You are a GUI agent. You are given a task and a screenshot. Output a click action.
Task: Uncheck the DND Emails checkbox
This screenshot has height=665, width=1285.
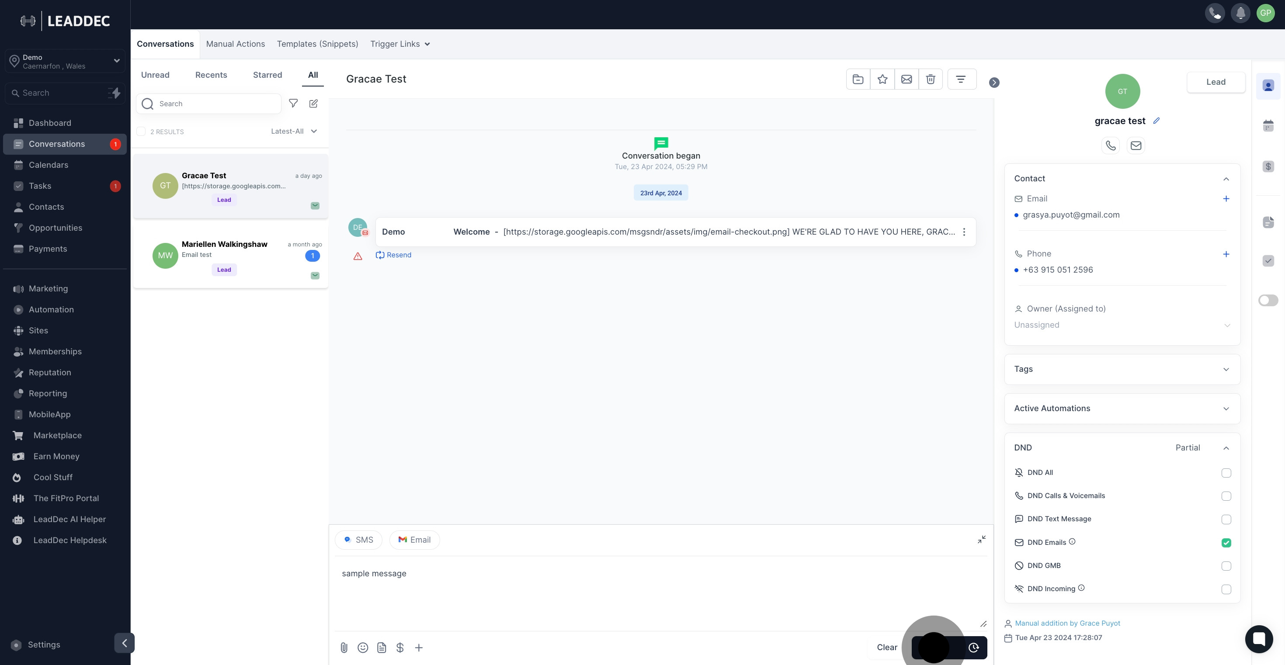pyautogui.click(x=1226, y=542)
